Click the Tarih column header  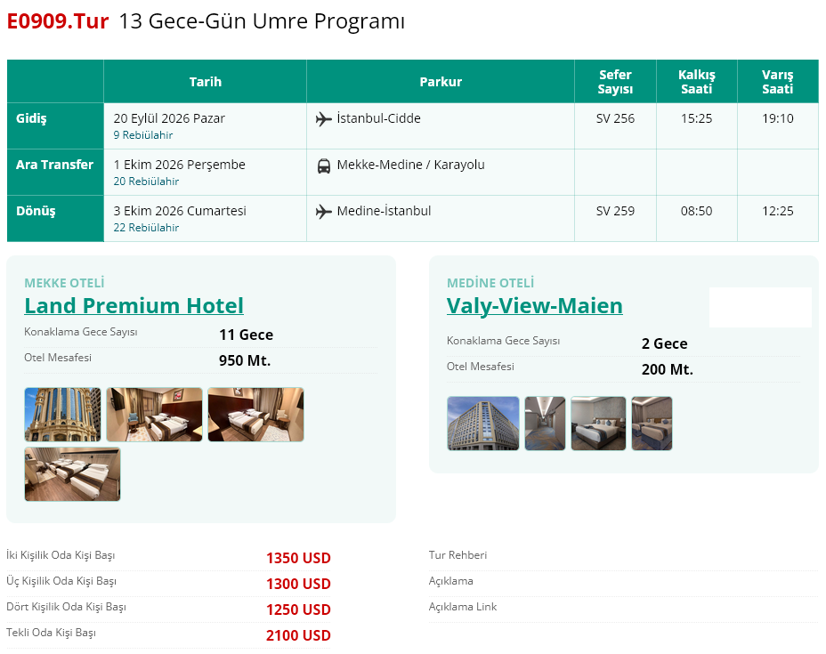coord(206,82)
